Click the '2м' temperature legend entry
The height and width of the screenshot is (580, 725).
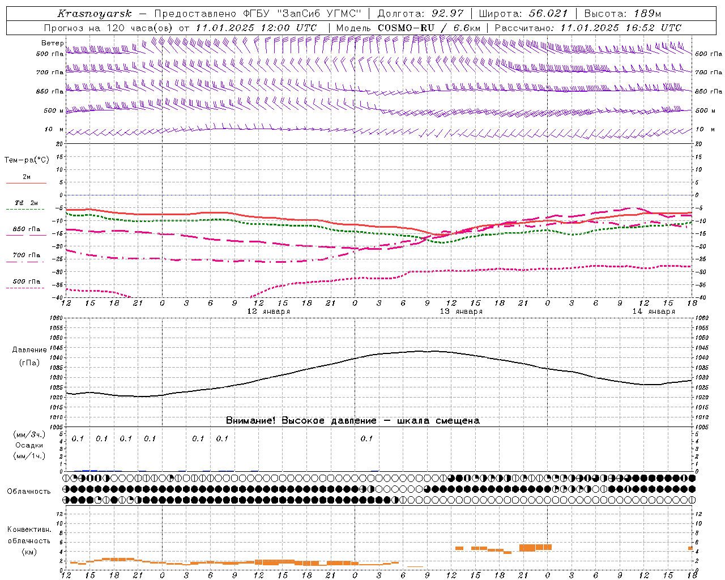pos(27,177)
